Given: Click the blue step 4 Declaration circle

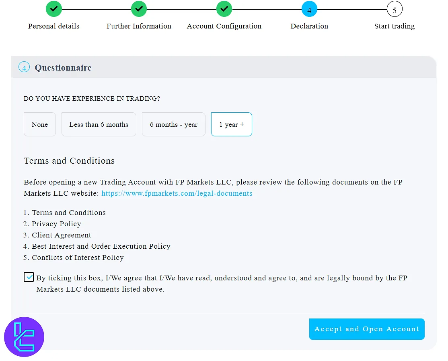Looking at the screenshot, I should click(309, 9).
